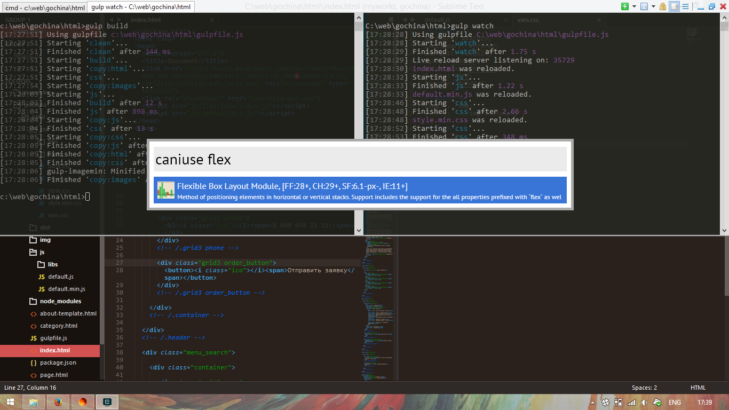
Task: Click 'Line 27, Column 16' in status bar
Action: 30,388
